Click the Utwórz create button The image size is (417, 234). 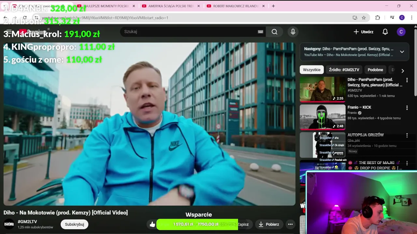click(364, 32)
